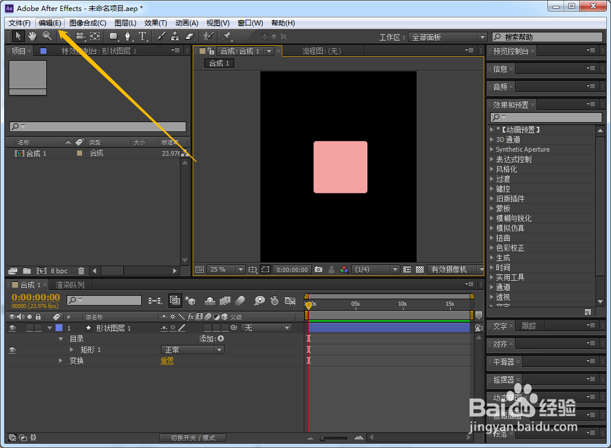Toggle visibility of 矩形 1
611x448 pixels.
[12, 350]
